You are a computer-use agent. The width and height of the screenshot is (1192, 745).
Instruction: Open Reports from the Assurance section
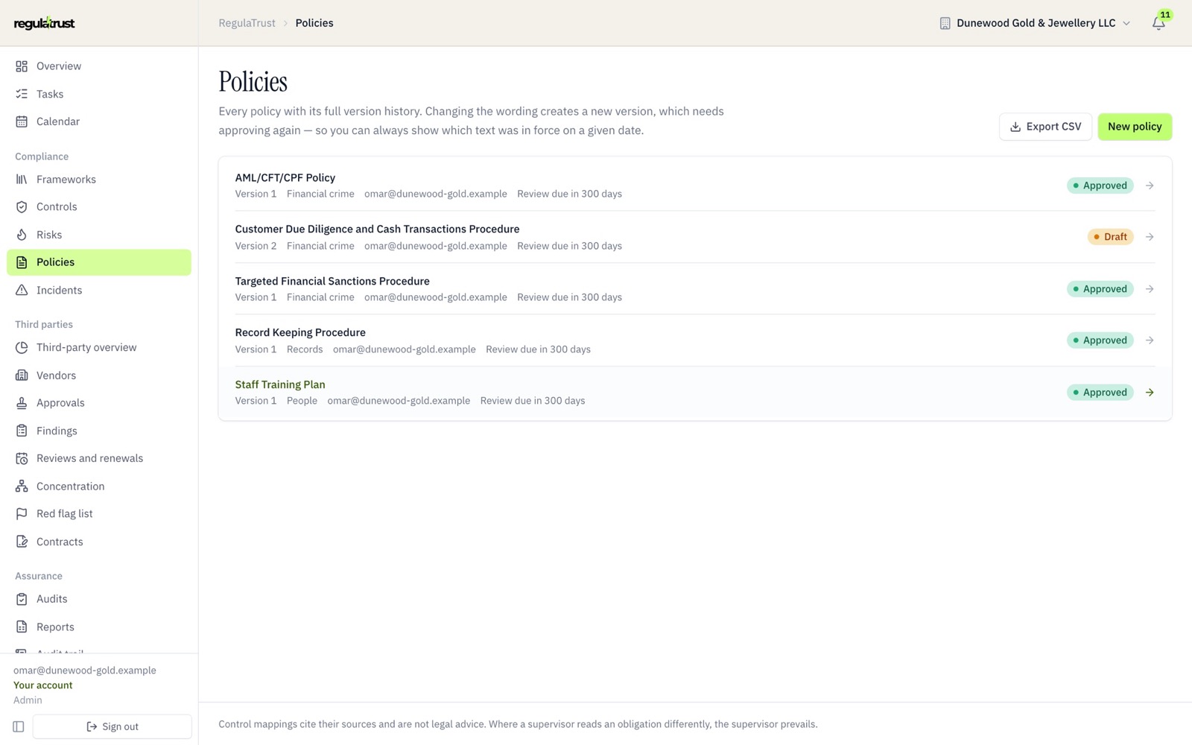99,627
